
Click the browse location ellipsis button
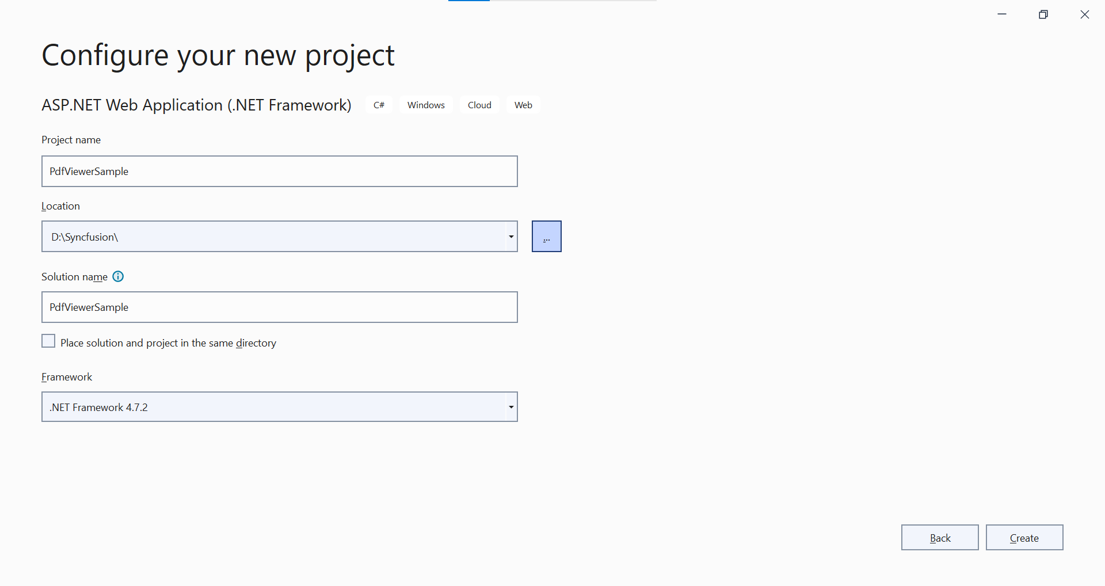pyautogui.click(x=546, y=237)
